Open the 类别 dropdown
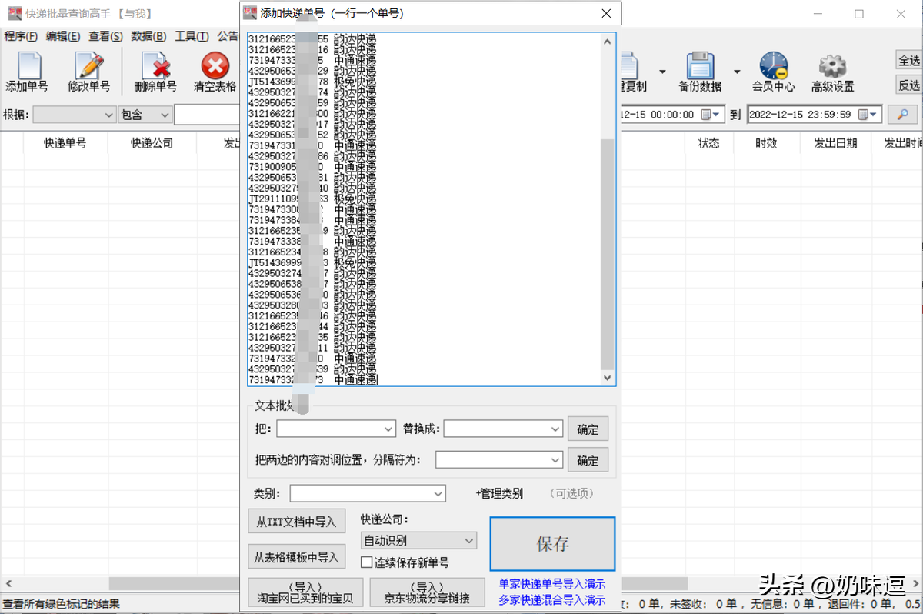The height and width of the screenshot is (614, 923). (x=438, y=493)
